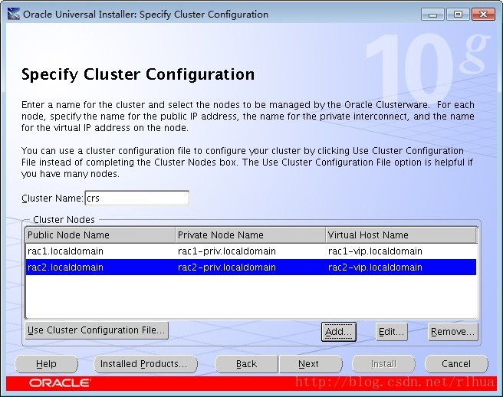Click the Oracle Universal Installer title bar icon

point(13,14)
